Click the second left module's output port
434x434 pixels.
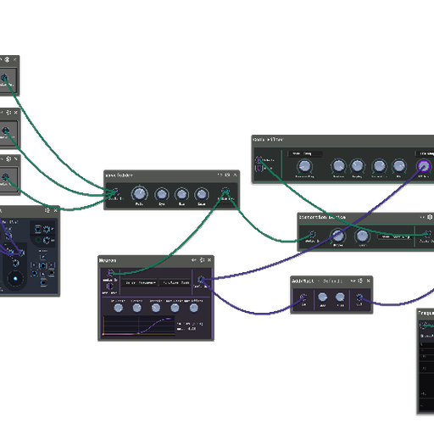coord(5,131)
